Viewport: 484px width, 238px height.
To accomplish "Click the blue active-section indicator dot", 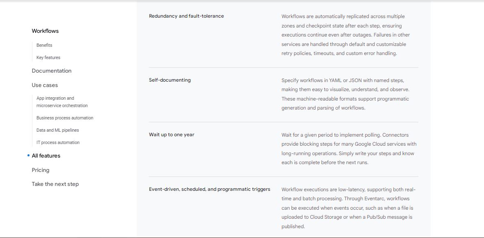I will 27,156.
